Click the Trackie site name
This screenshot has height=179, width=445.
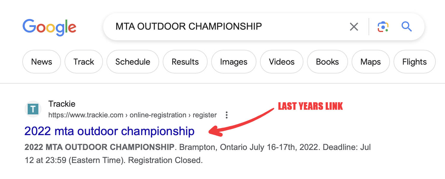(x=62, y=104)
